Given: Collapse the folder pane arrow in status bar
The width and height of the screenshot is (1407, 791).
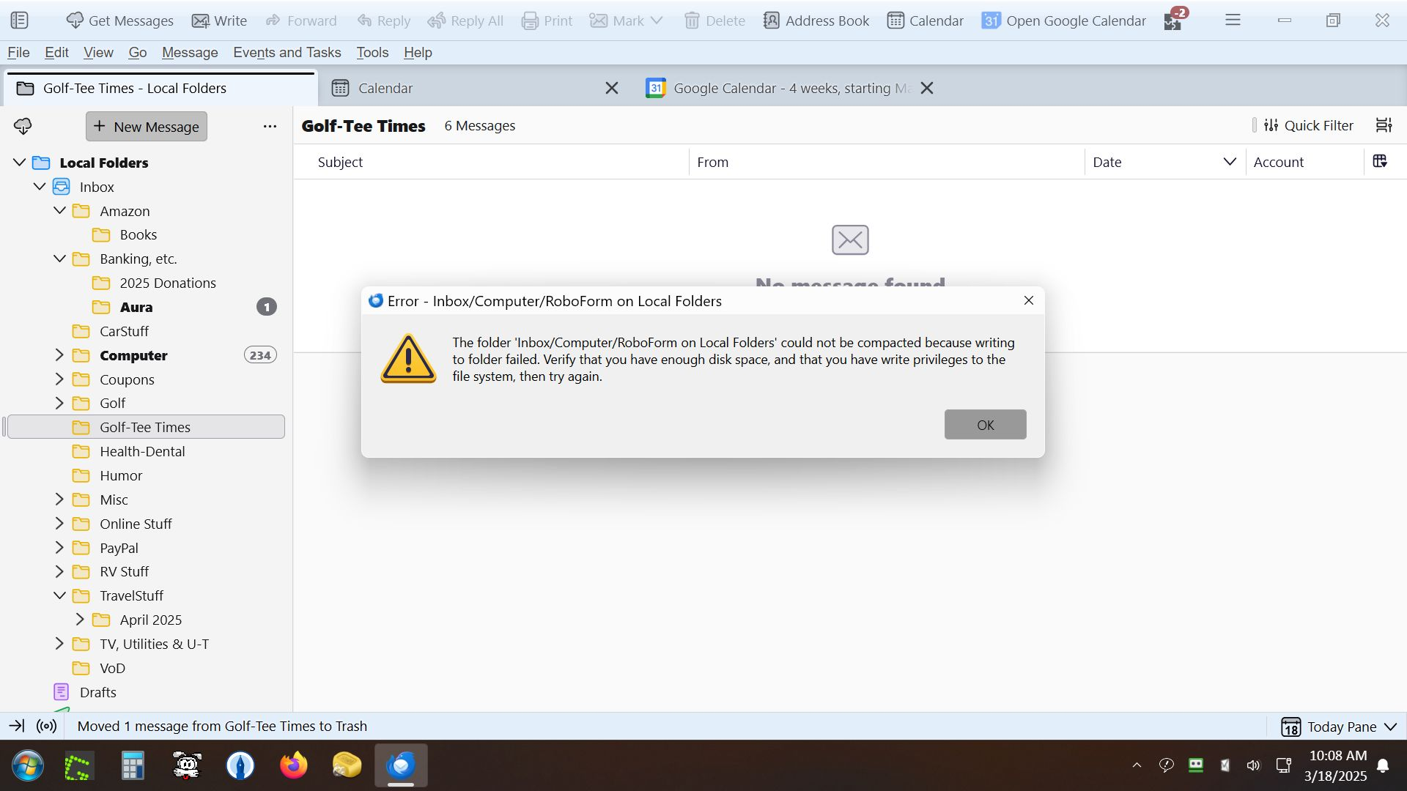Looking at the screenshot, I should [x=16, y=726].
